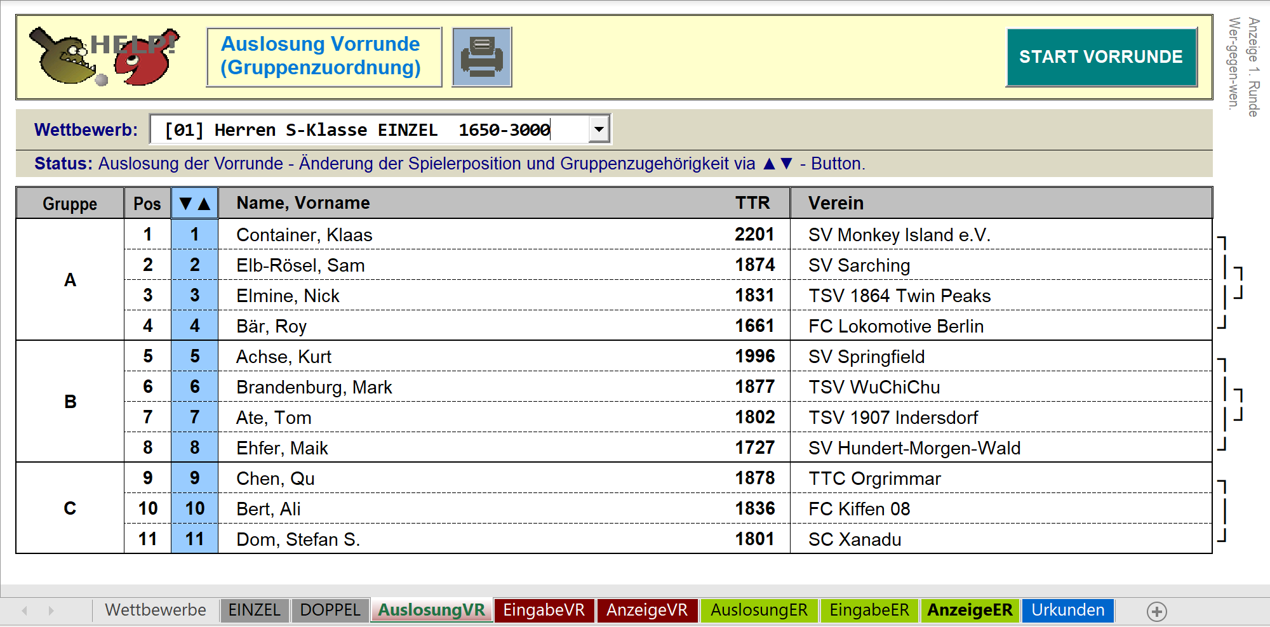Click the Wettbewerb combo box text field
Screen dimensions: 1270x627
point(368,129)
